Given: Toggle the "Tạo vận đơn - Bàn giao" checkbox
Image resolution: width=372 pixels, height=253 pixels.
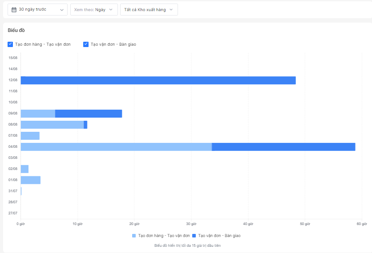Looking at the screenshot, I should click(86, 44).
